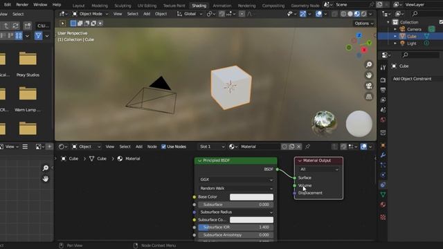Collapse the Principled BSDF node
The height and width of the screenshot is (249, 443).
click(x=200, y=160)
